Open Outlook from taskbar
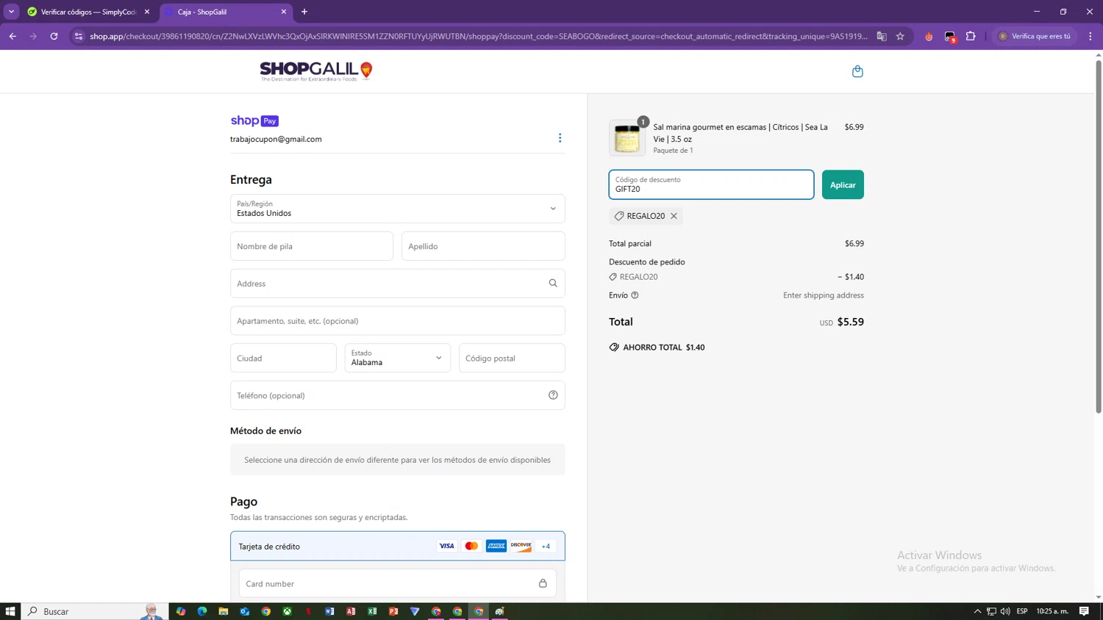 (245, 611)
